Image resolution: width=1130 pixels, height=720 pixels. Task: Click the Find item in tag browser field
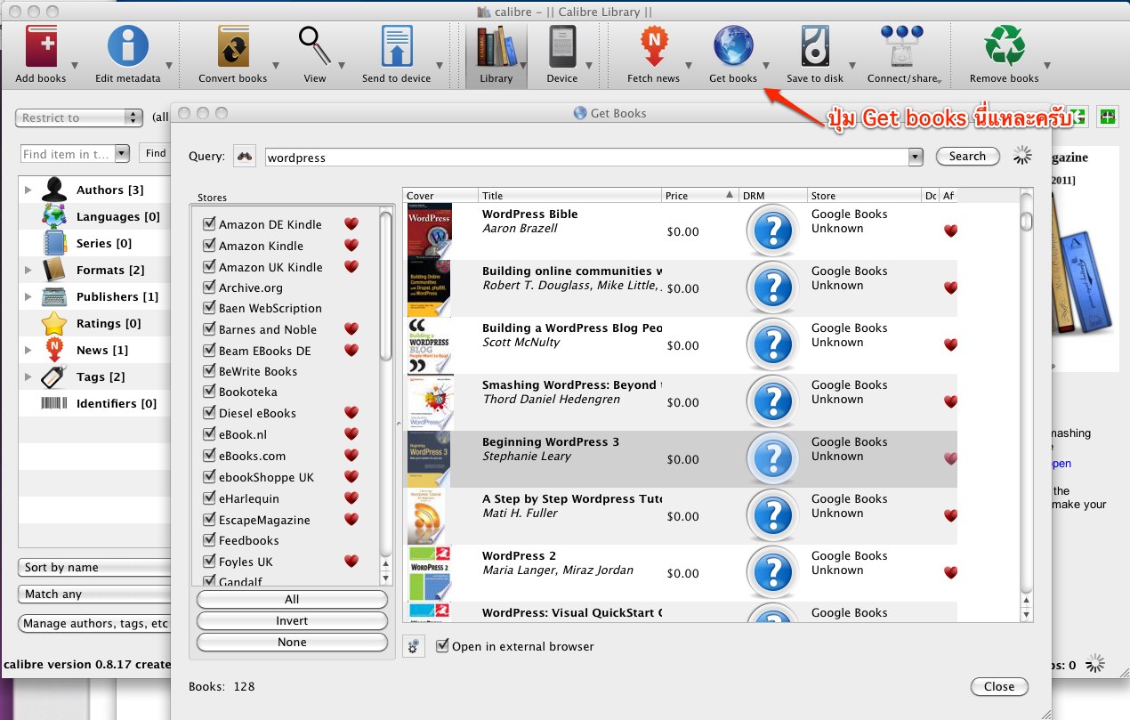pyautogui.click(x=68, y=153)
